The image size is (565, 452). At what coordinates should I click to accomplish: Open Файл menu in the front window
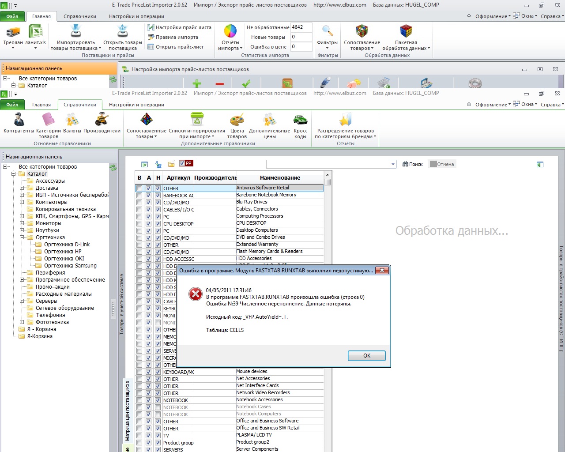(12, 105)
